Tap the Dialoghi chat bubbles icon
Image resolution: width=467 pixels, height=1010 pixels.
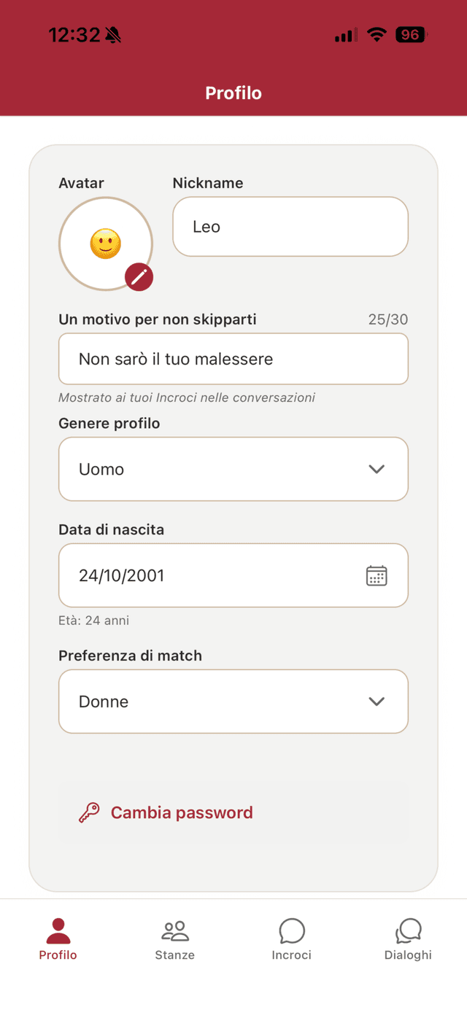409,931
